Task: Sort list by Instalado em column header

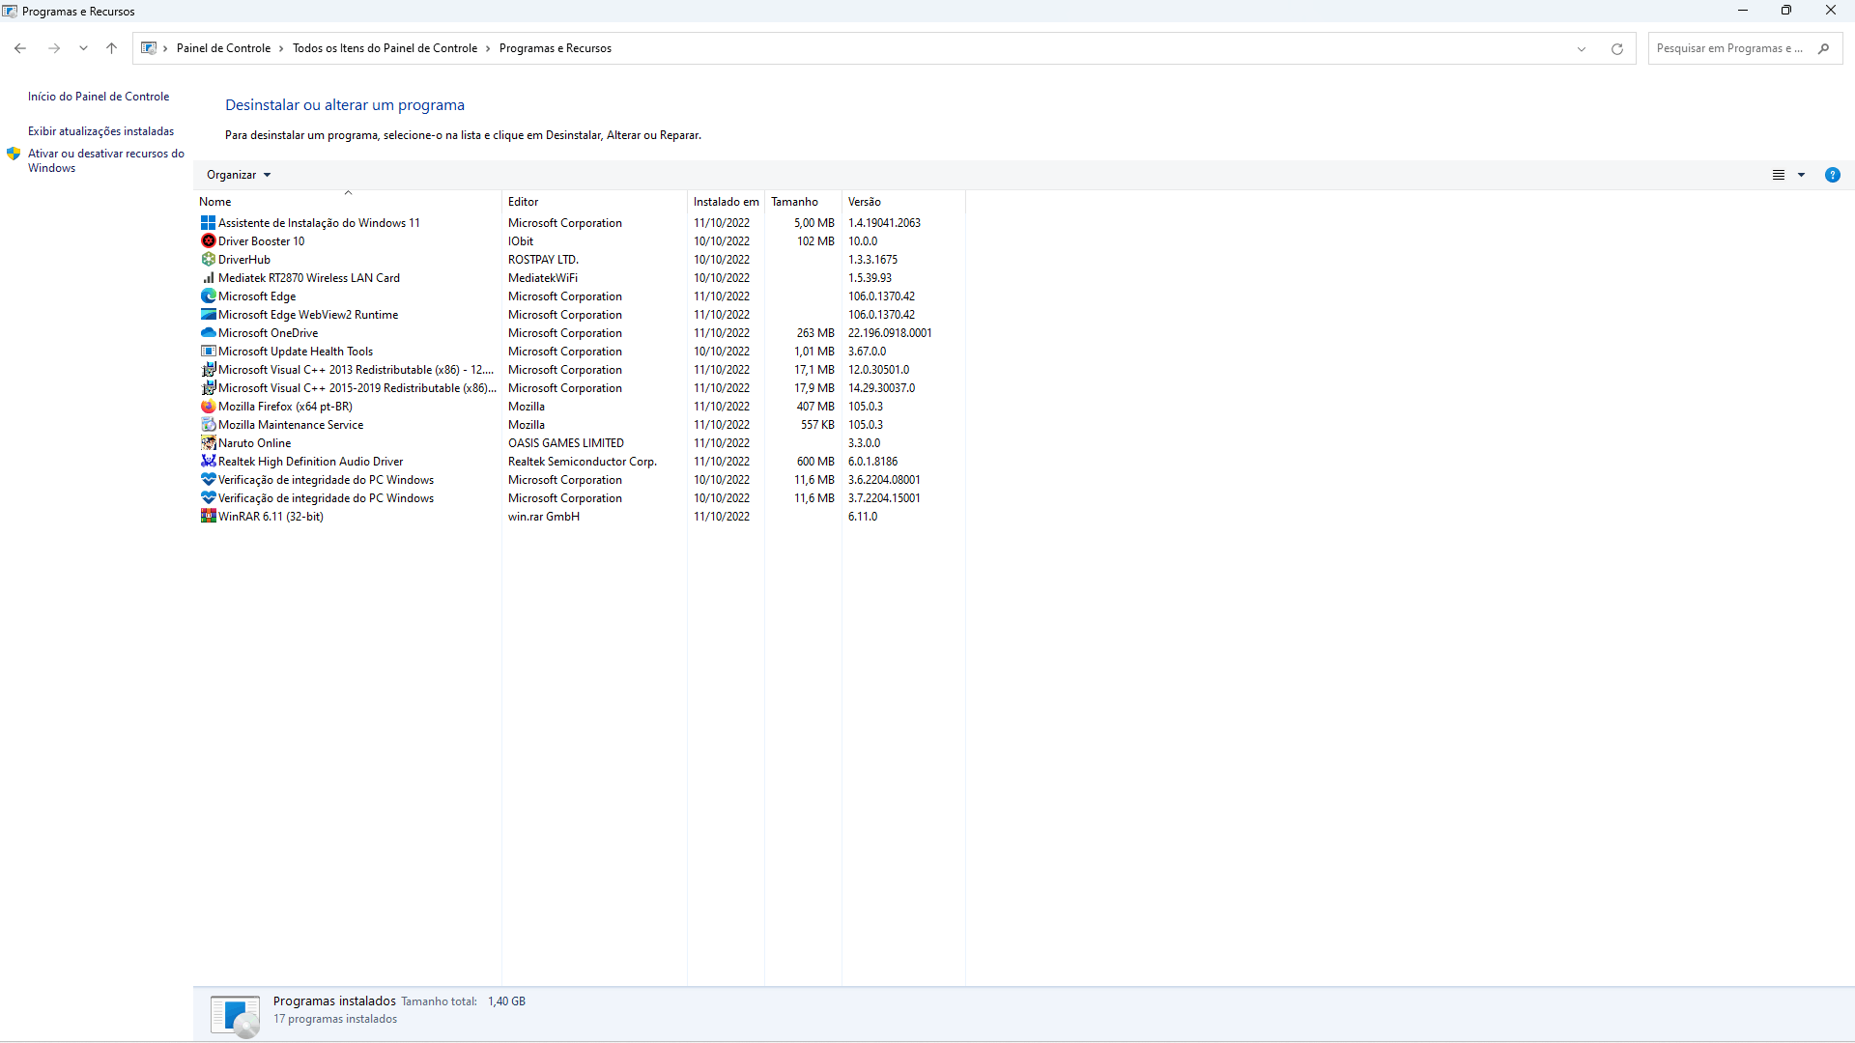Action: click(727, 202)
